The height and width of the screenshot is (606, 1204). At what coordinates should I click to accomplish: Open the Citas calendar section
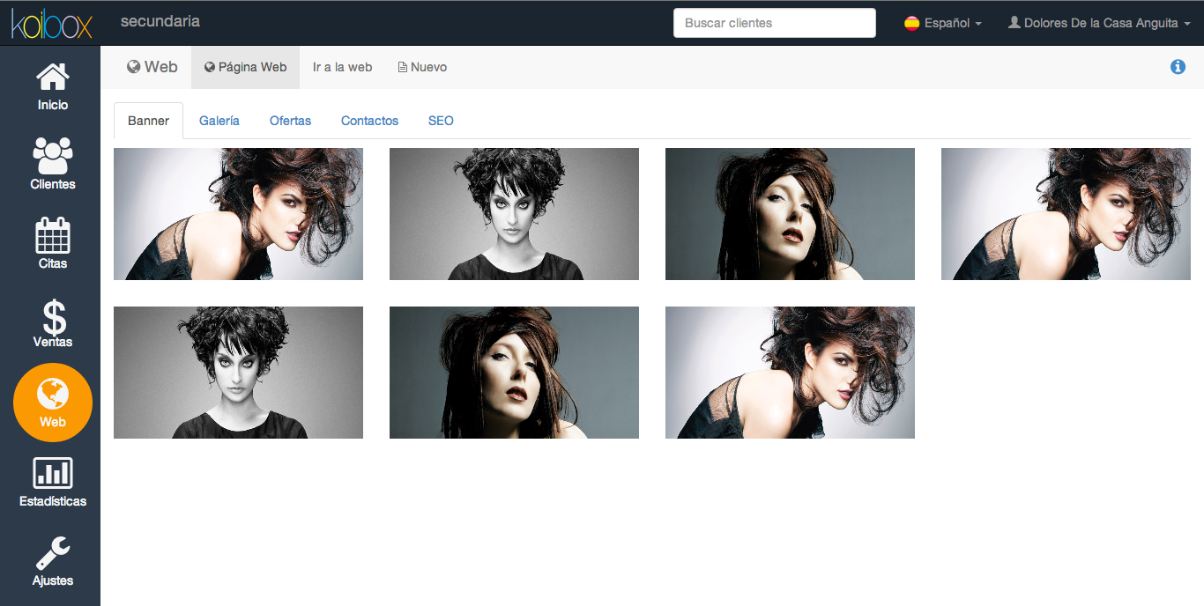[52, 244]
